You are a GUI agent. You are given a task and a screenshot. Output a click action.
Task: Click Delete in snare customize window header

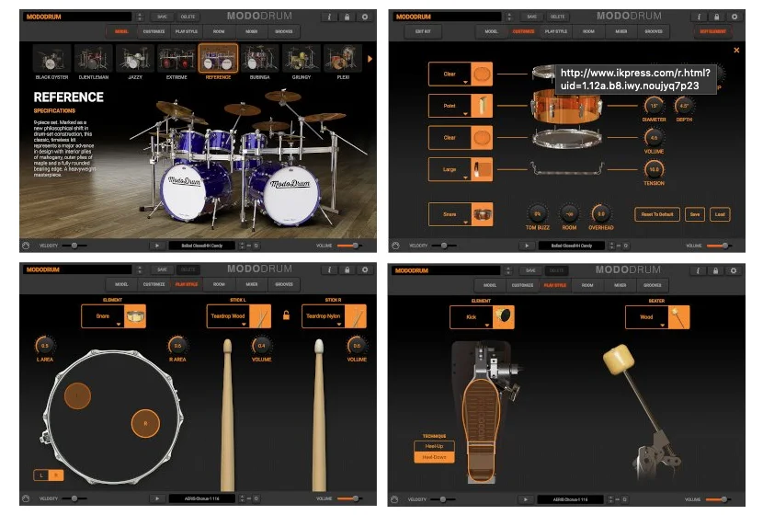tap(558, 17)
